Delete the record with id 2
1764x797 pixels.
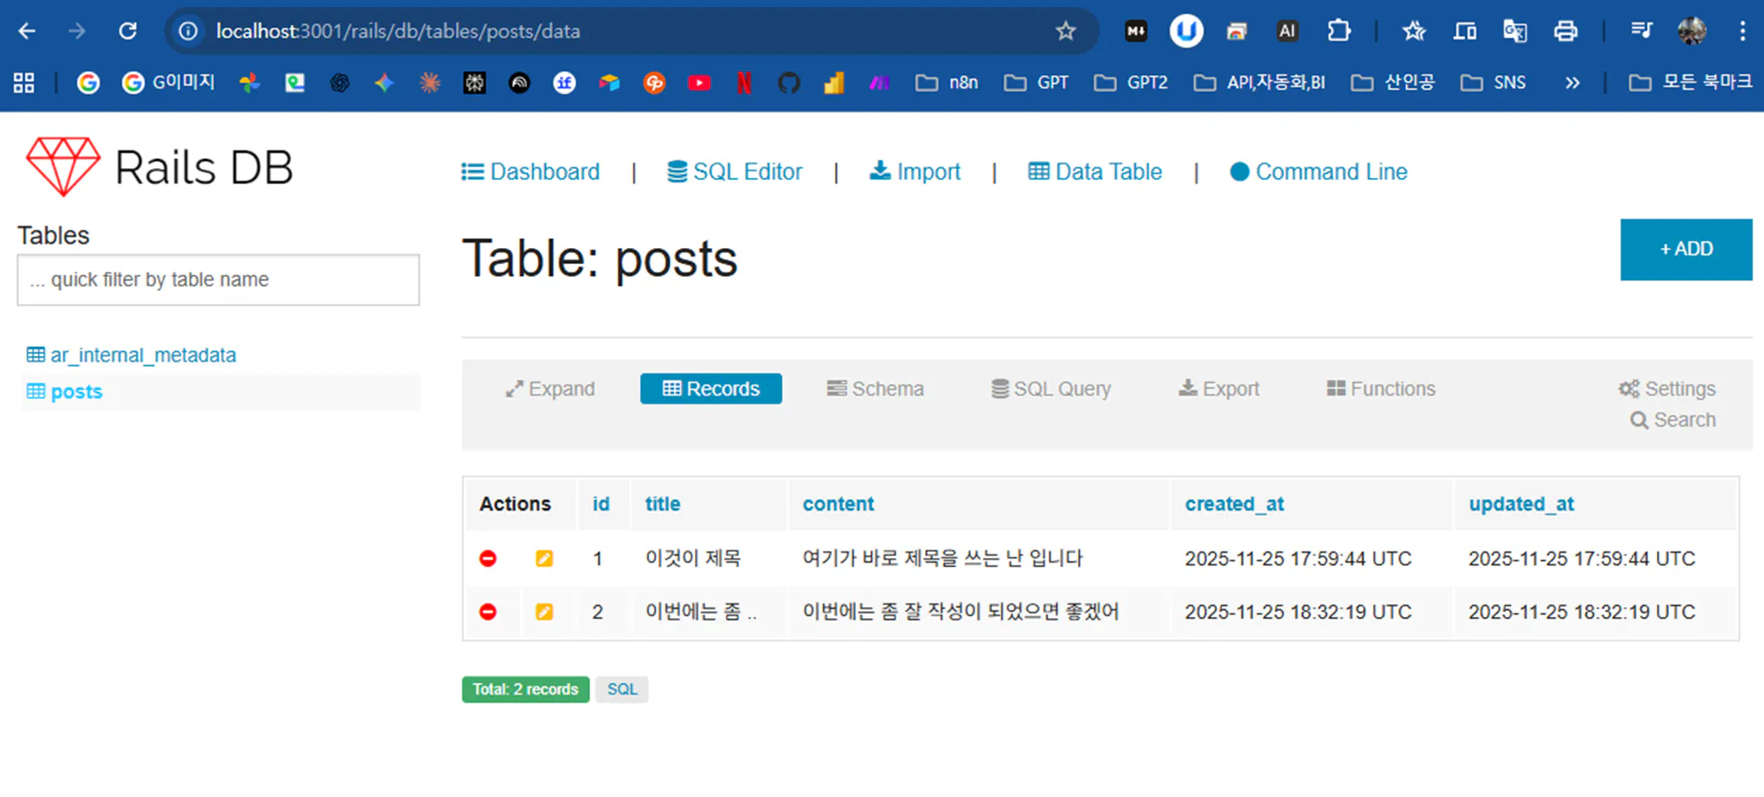pos(488,612)
